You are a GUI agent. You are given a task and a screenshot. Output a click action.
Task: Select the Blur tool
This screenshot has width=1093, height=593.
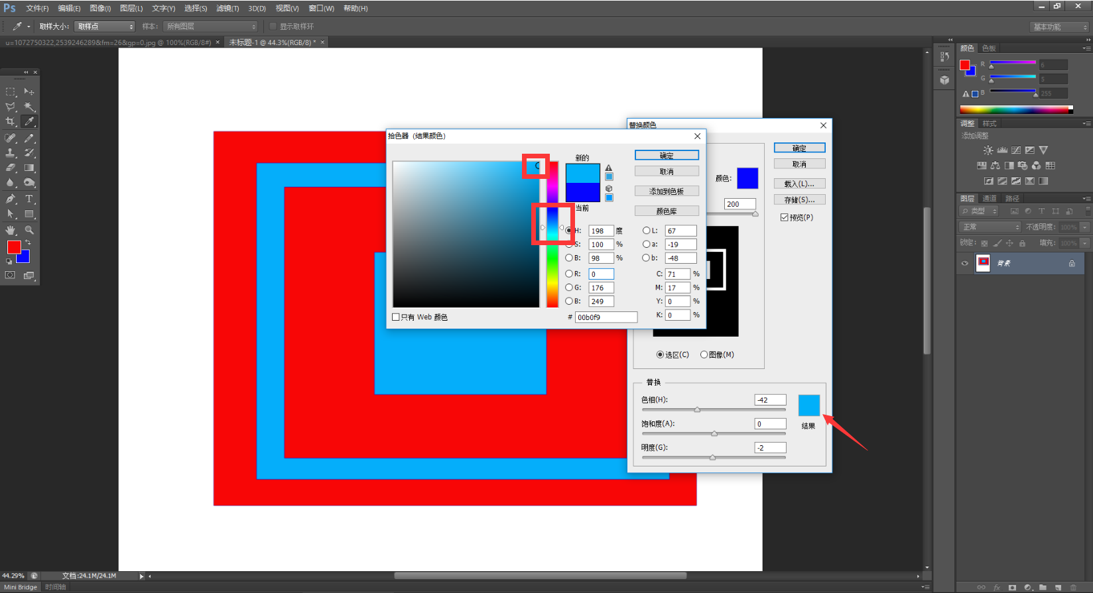pos(11,183)
